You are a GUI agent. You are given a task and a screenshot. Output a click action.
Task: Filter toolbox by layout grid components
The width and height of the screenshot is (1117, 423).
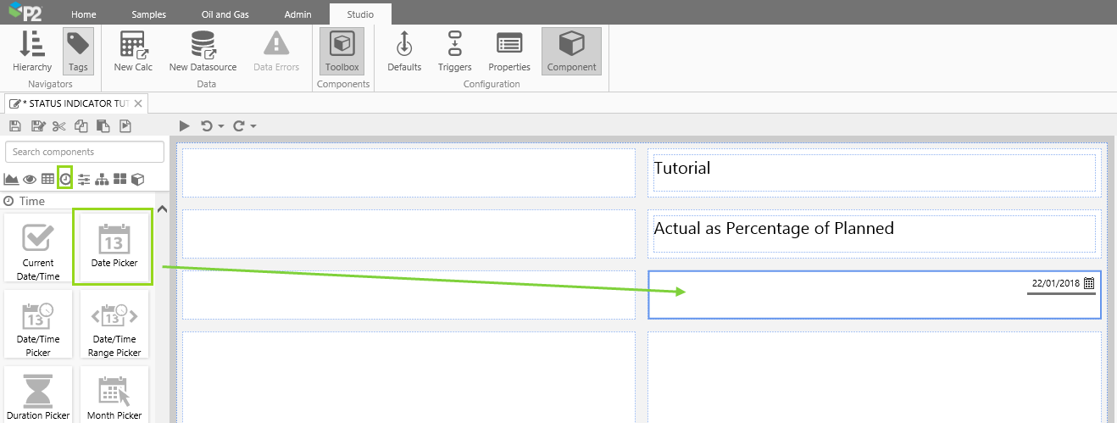[120, 179]
